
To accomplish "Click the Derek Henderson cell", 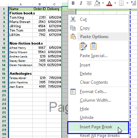I will (x=21, y=65).
